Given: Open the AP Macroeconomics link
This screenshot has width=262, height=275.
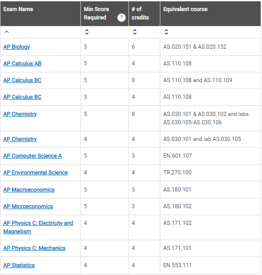Looking at the screenshot, I should coord(29,190).
